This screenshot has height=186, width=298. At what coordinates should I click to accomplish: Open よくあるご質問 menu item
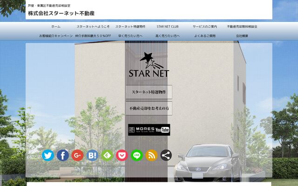(x=205, y=36)
